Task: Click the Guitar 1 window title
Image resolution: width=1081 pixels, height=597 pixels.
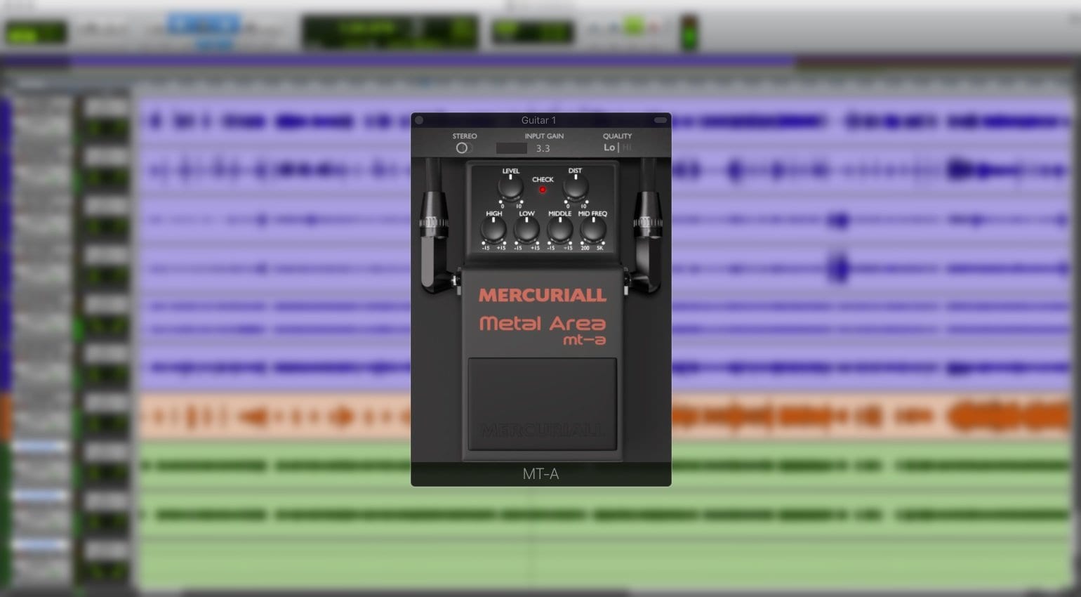Action: 538,120
